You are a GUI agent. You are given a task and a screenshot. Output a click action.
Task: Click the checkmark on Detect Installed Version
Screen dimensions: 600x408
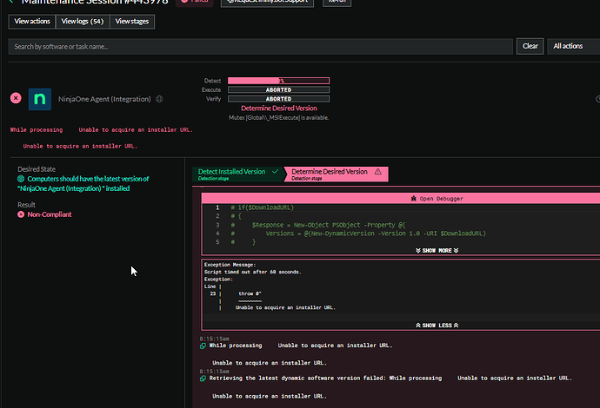tap(275, 172)
